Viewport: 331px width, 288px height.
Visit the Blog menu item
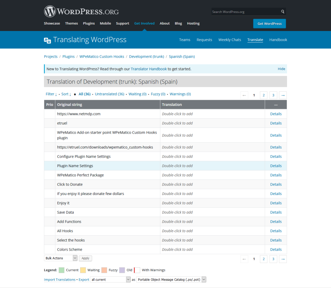tap(178, 23)
